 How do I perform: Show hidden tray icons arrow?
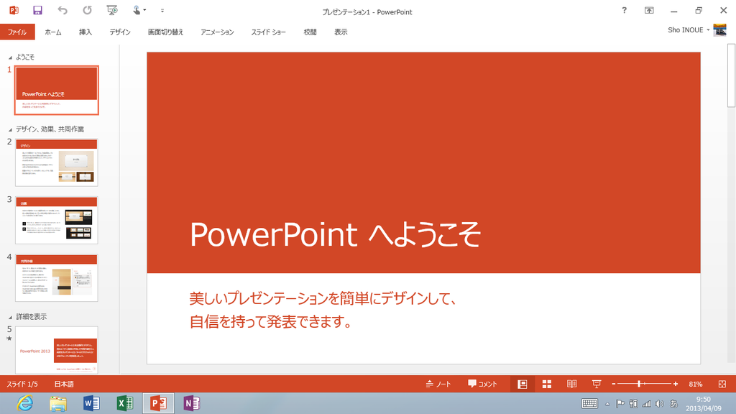[607, 404]
